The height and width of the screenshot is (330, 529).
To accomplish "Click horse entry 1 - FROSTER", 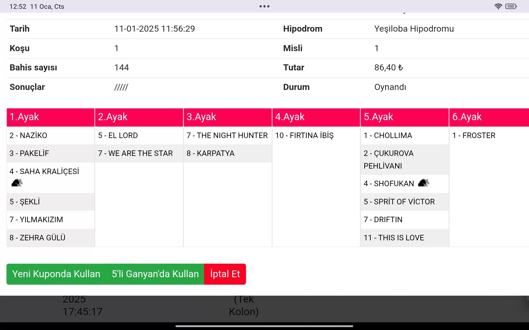I will tap(474, 136).
